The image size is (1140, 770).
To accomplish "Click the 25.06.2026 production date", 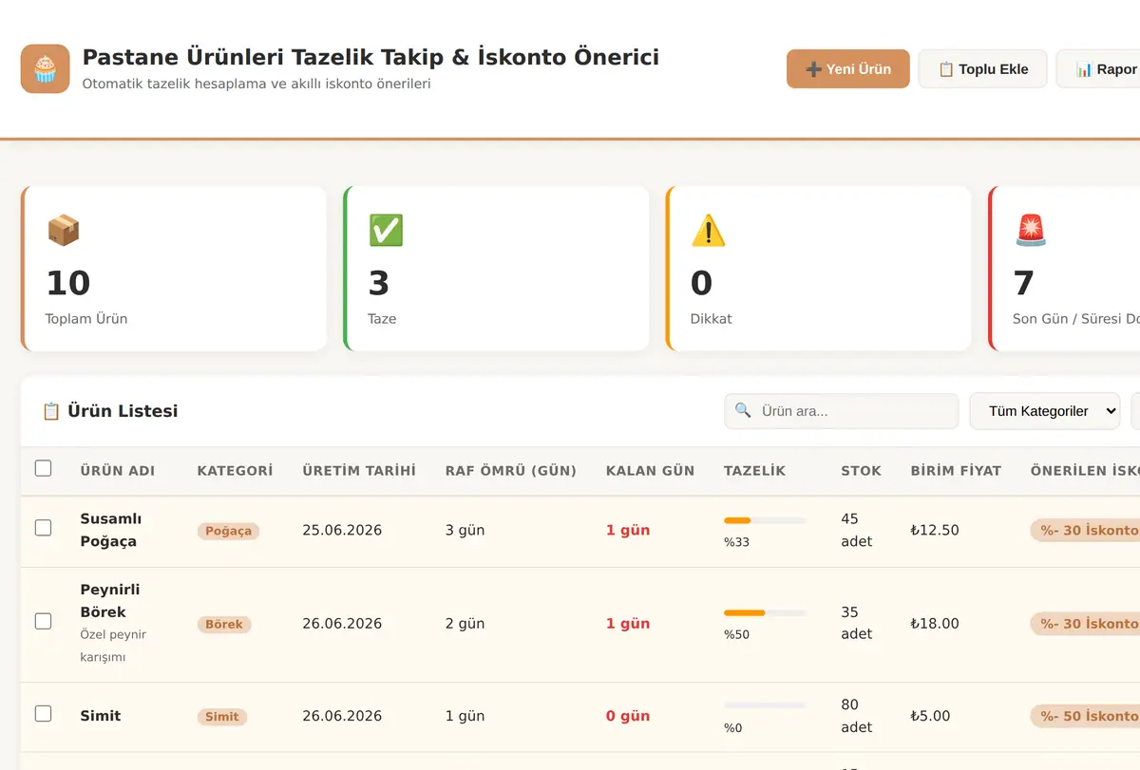I will point(342,531).
